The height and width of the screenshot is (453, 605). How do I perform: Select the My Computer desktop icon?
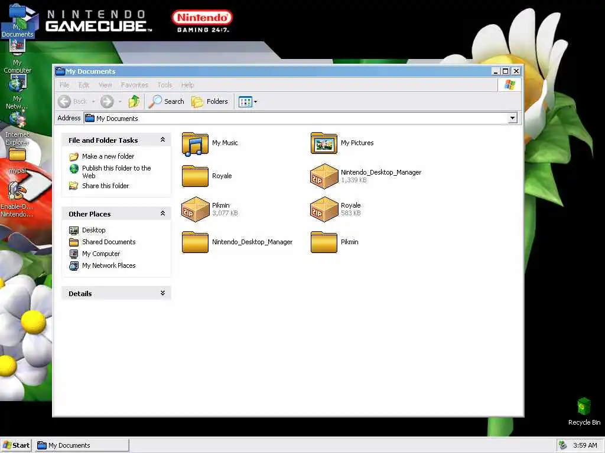point(17,56)
